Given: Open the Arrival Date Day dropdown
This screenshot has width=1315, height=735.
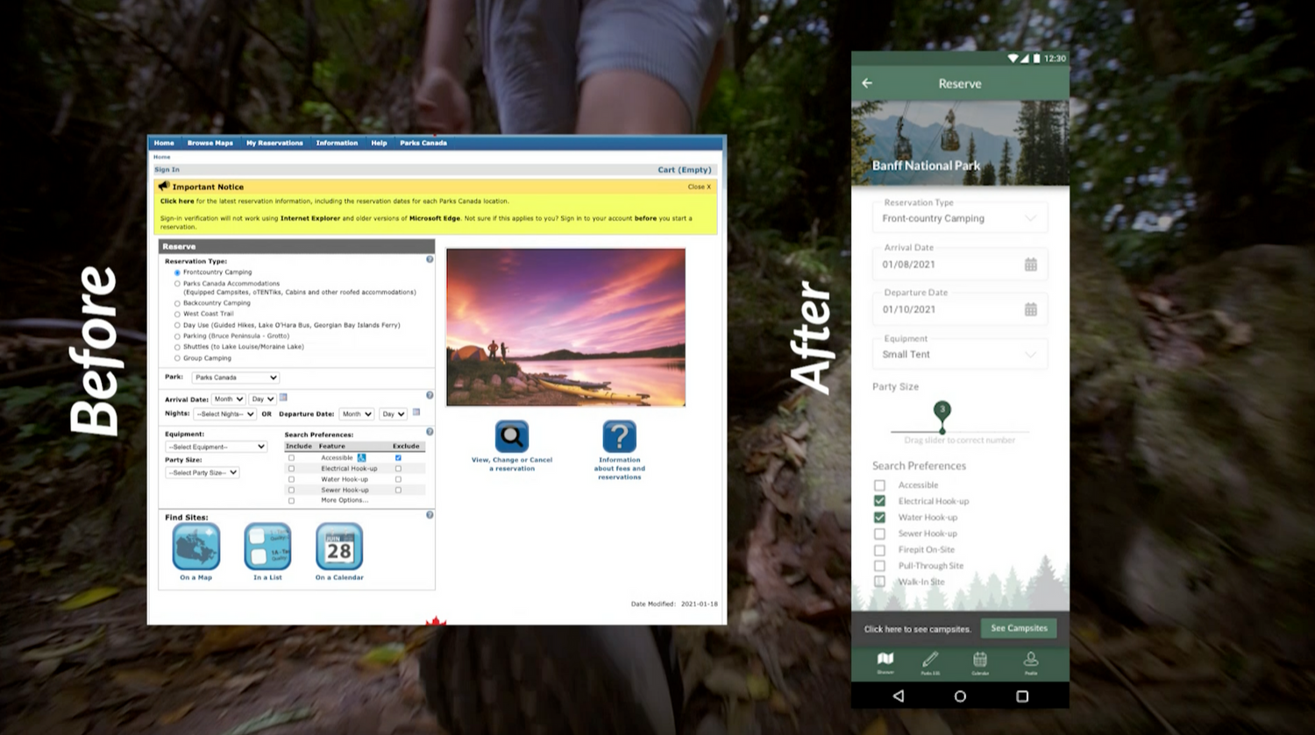Looking at the screenshot, I should pos(262,399).
